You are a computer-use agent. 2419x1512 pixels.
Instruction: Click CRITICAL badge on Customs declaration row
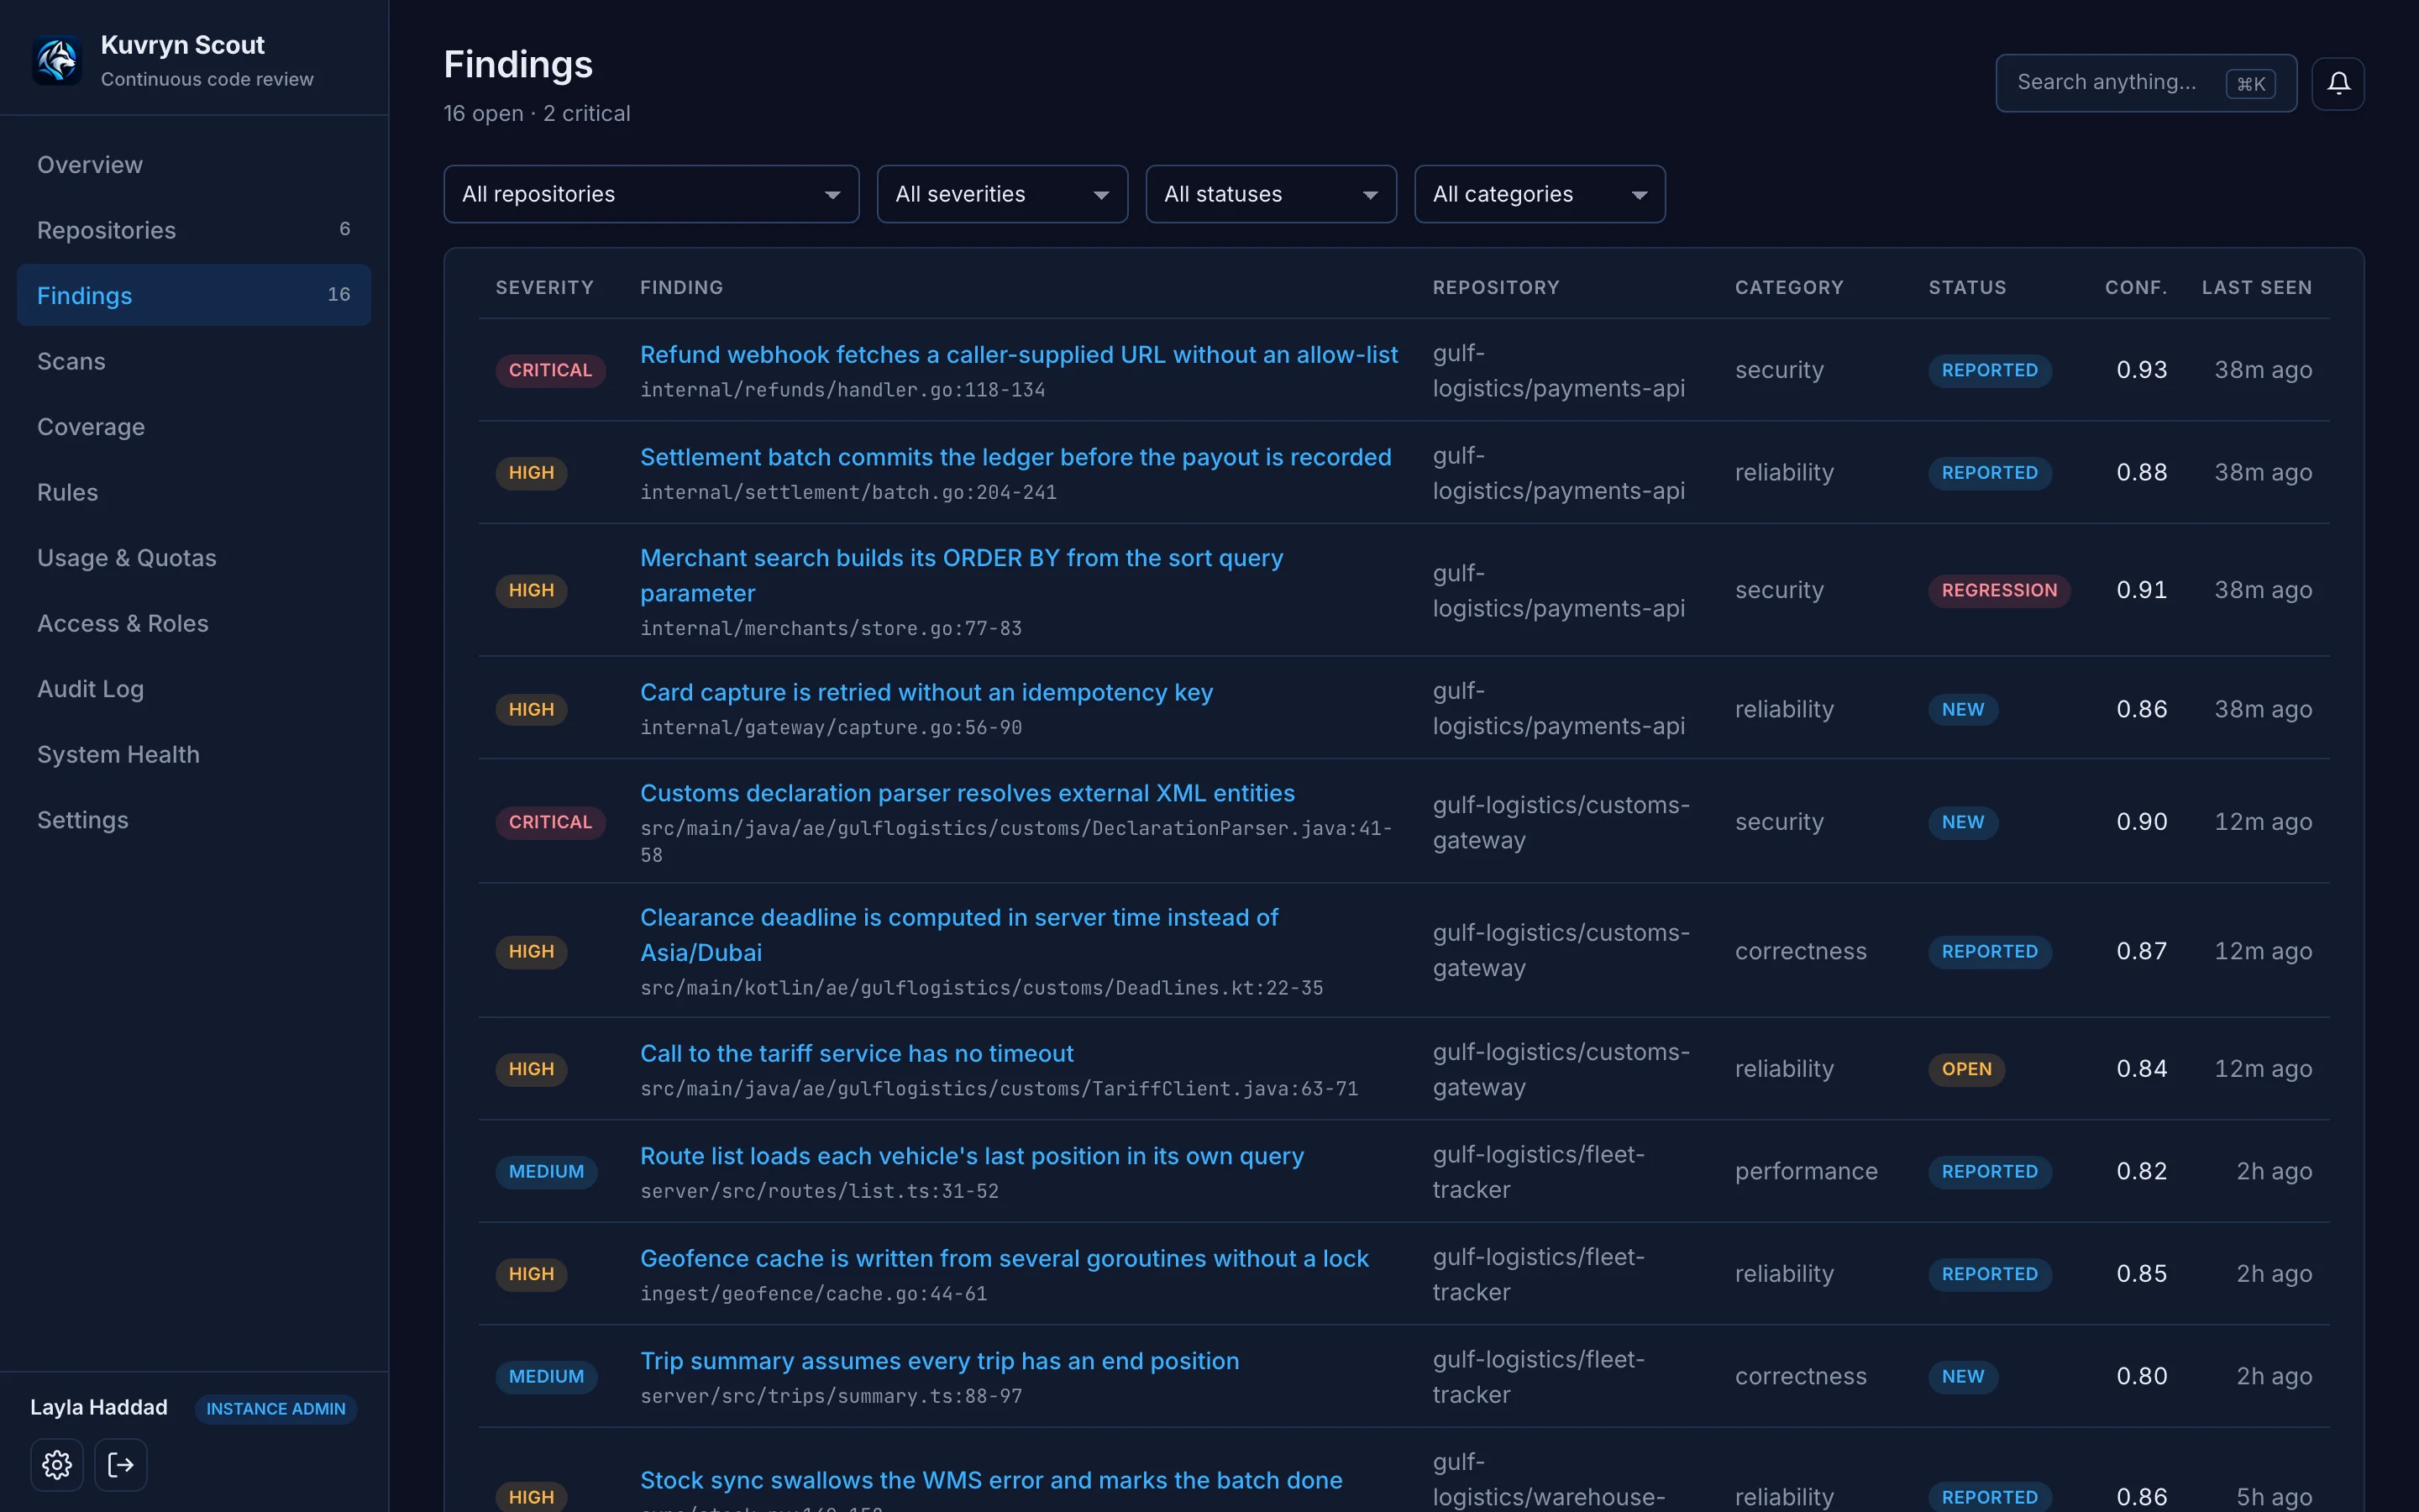click(551, 822)
